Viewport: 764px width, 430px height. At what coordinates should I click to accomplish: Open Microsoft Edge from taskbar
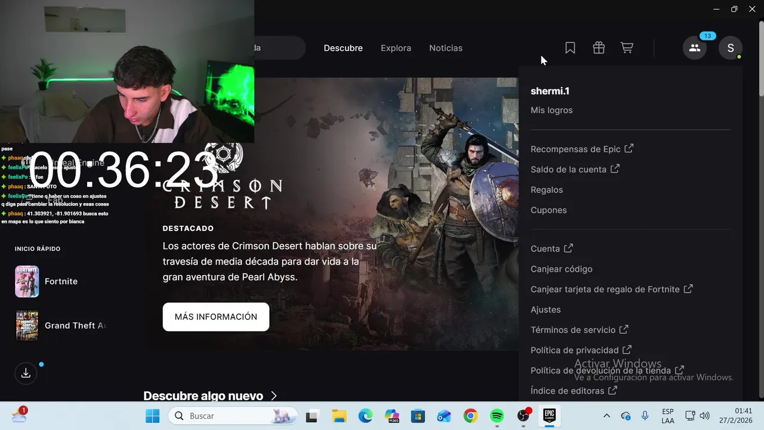pos(365,416)
